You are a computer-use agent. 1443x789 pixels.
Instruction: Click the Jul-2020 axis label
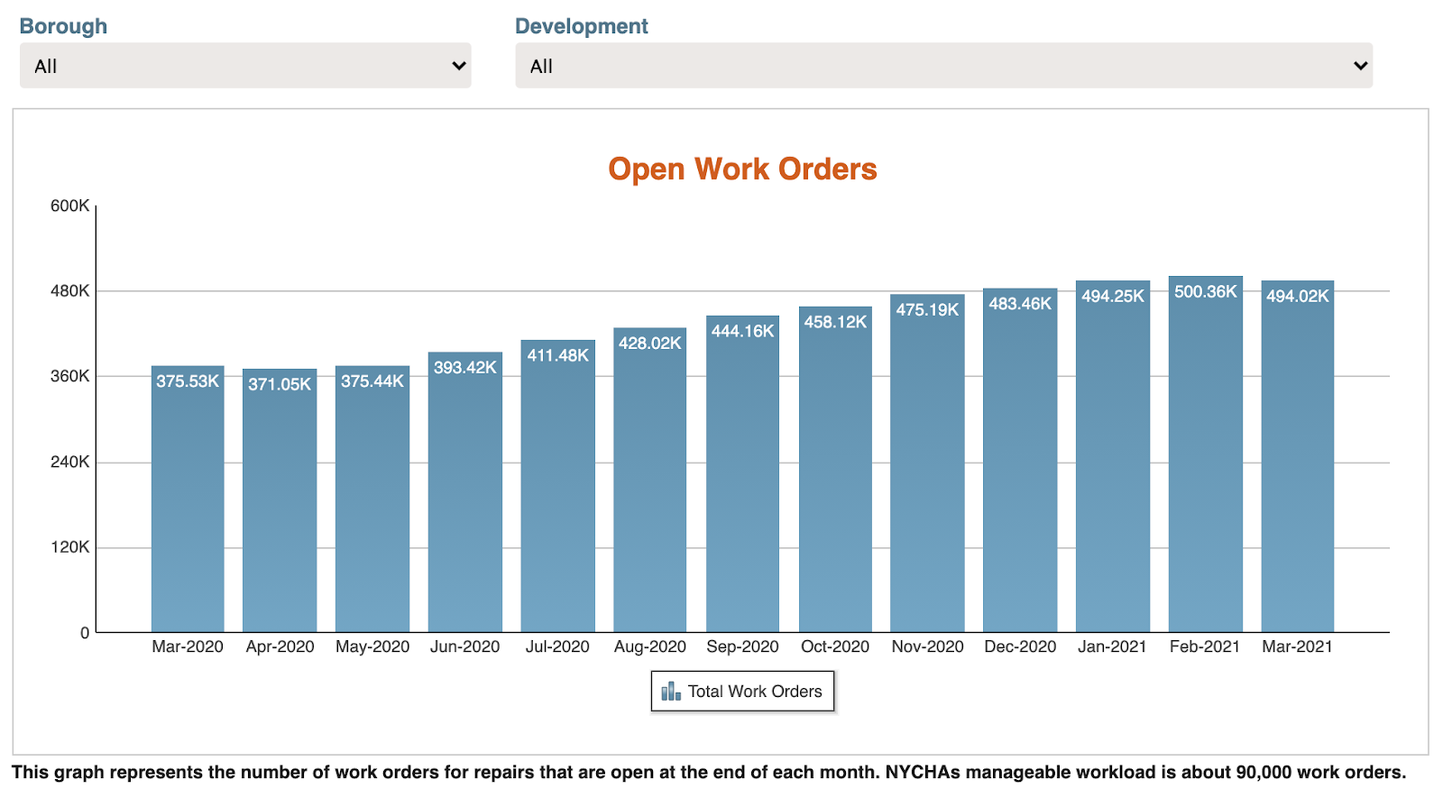tap(557, 647)
